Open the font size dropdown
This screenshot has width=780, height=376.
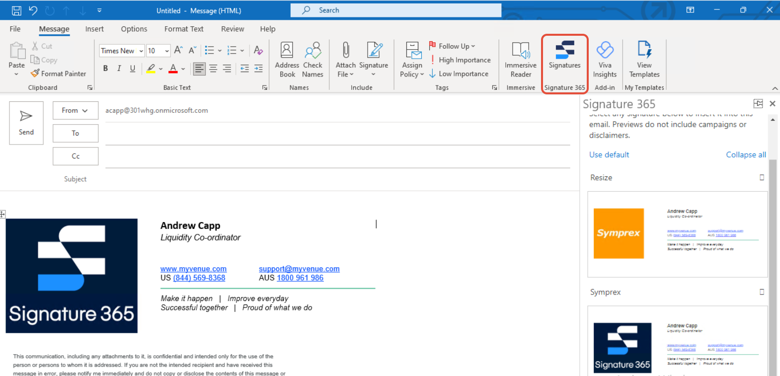coord(167,51)
